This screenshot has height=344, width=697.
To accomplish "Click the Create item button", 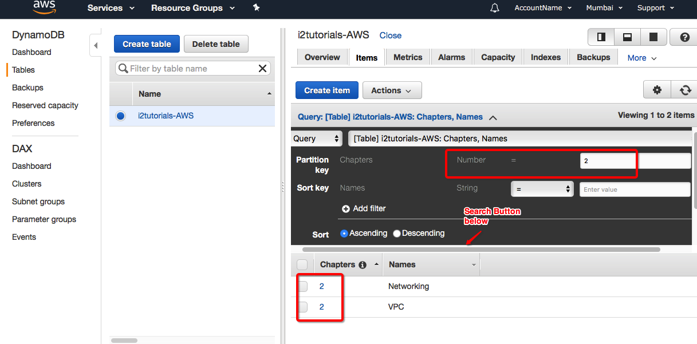I will (326, 90).
